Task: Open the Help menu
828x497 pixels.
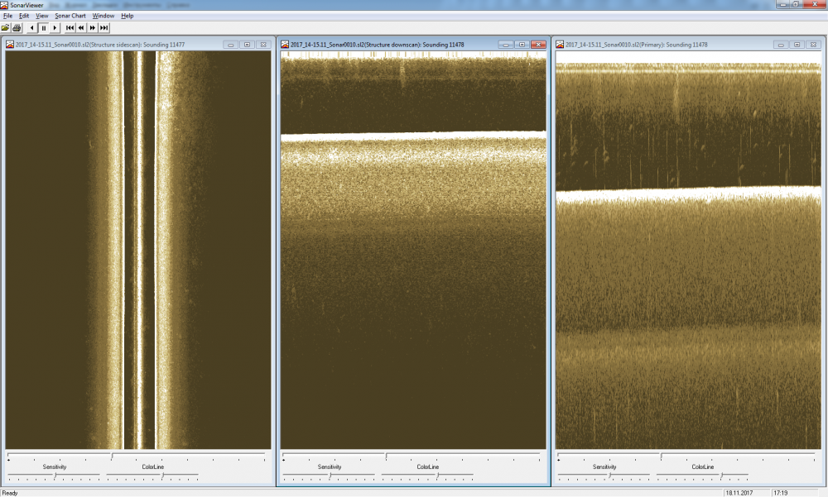Action: click(x=127, y=16)
